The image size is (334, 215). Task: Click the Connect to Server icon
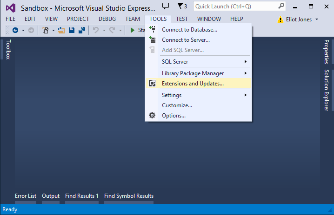(152, 39)
